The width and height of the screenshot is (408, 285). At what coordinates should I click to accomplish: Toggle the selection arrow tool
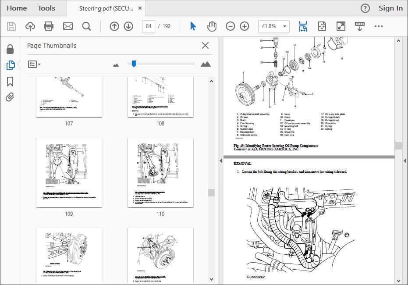tap(193, 26)
